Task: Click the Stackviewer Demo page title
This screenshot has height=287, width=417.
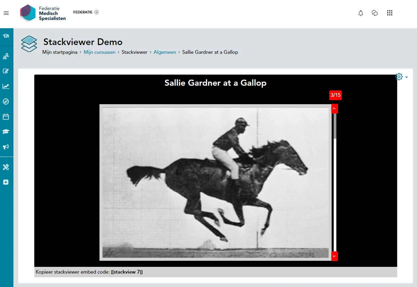Action: (83, 42)
